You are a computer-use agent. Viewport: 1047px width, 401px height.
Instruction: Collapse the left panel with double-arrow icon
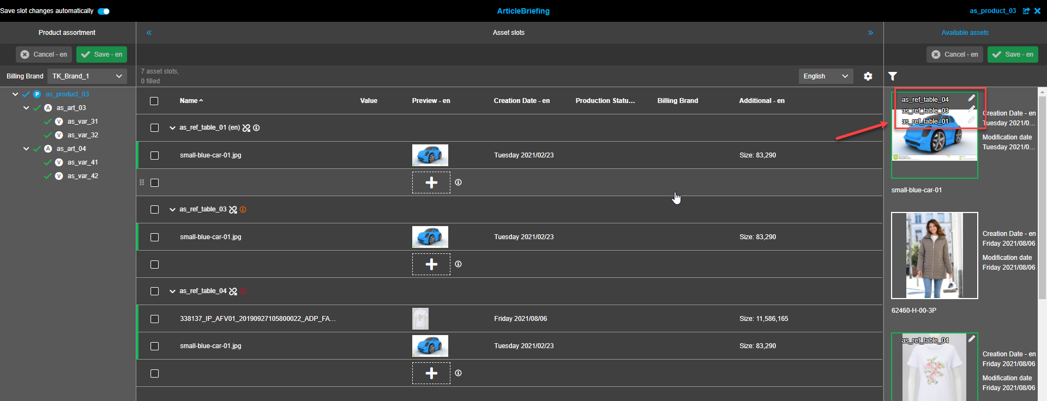[x=149, y=33]
